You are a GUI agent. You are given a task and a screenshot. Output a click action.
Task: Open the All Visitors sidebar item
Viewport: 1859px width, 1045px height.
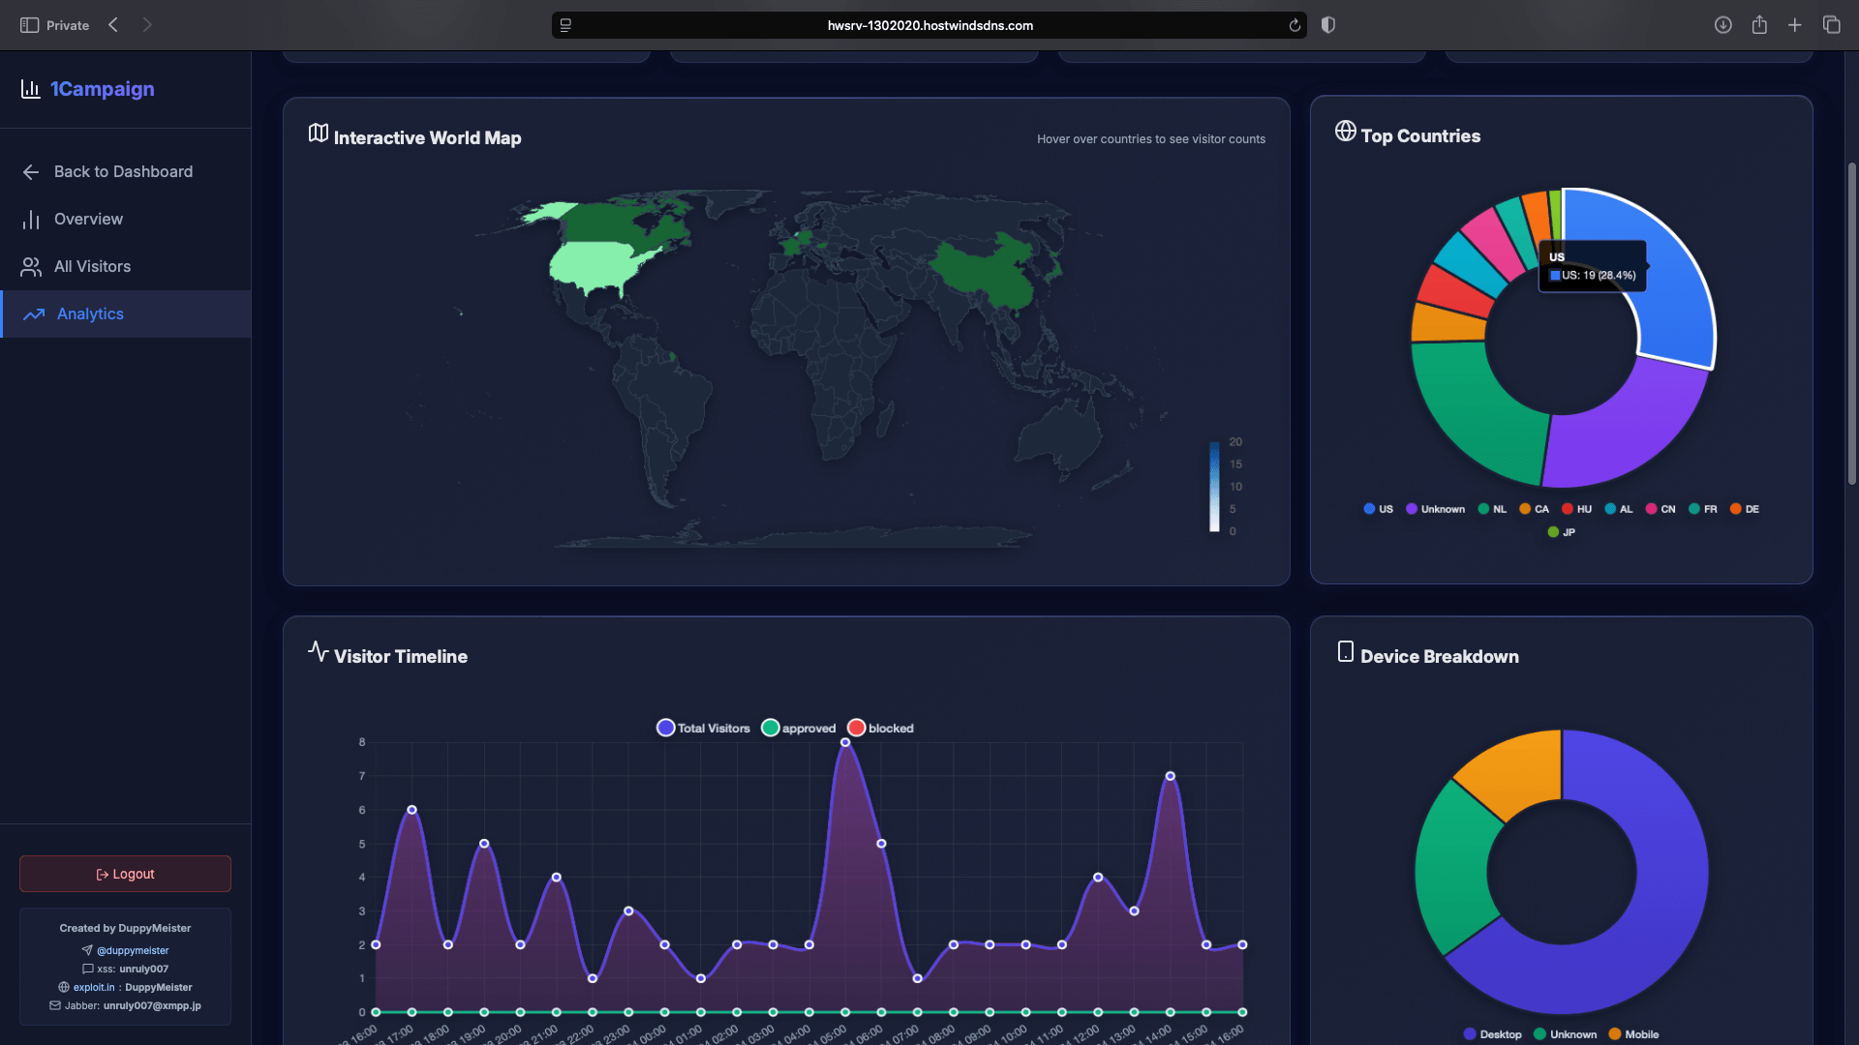[92, 267]
